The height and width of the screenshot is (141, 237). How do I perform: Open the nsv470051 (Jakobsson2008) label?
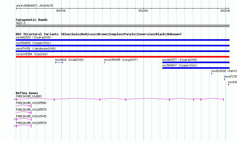click(x=36, y=49)
